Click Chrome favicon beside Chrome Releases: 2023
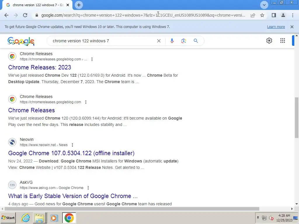Image resolution: width=299 pixels, height=224 pixels. point(12,56)
